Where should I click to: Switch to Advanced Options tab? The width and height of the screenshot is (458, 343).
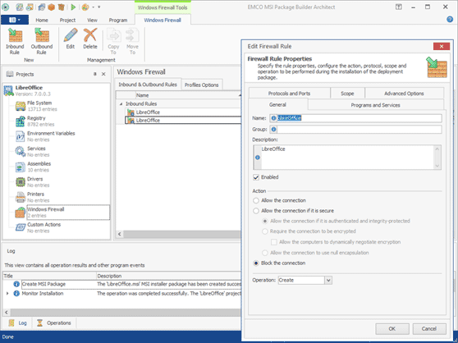click(x=404, y=94)
